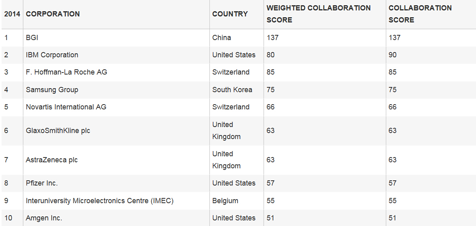Image resolution: width=476 pixels, height=226 pixels.
Task: Click Novartis International AG cell
Action: [66, 107]
